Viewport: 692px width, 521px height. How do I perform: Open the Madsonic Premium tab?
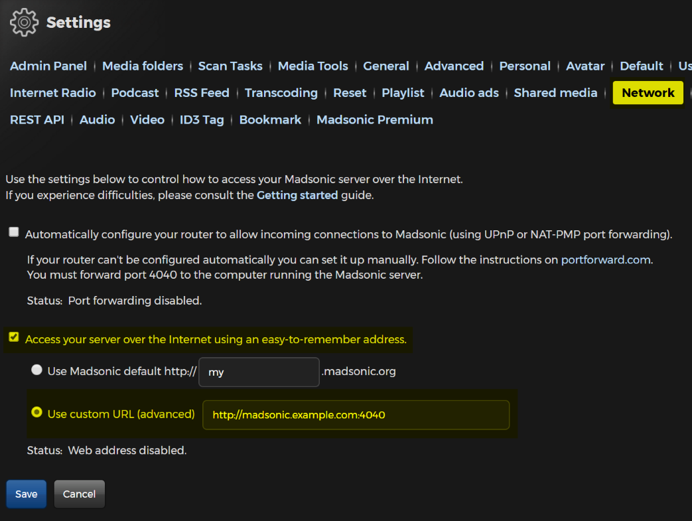point(375,120)
